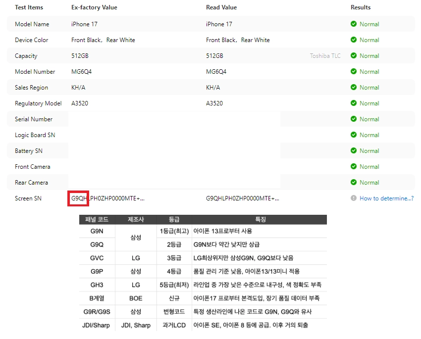Click '패널 코드' header in panel table
This screenshot has height=339, width=421.
pyautogui.click(x=97, y=219)
